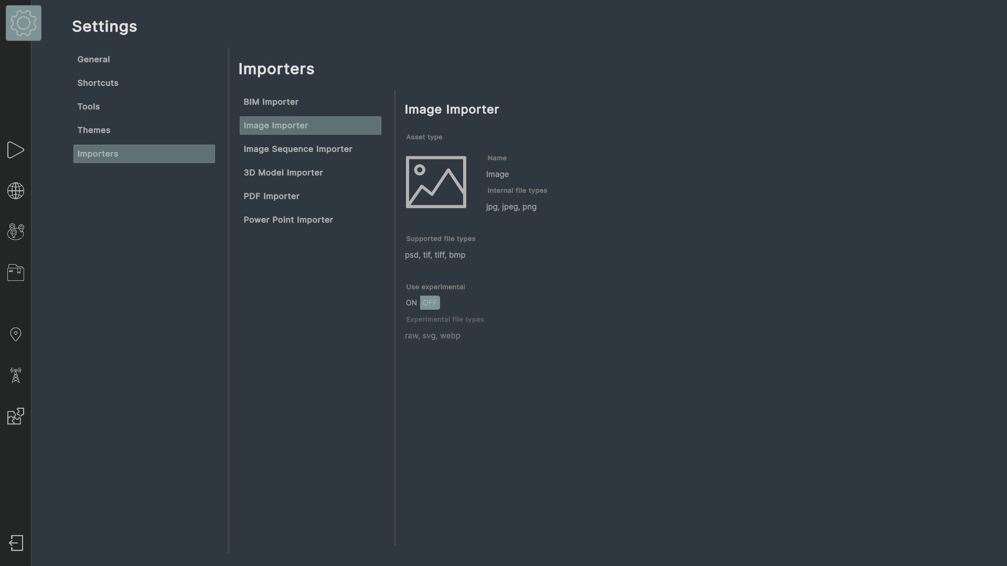
Task: Click the exit arrow icon at bottom
Action: 16,543
